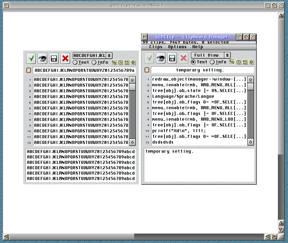
Task: Click up arrow of GEMClip clip list scrollbar
Action: (x=251, y=80)
